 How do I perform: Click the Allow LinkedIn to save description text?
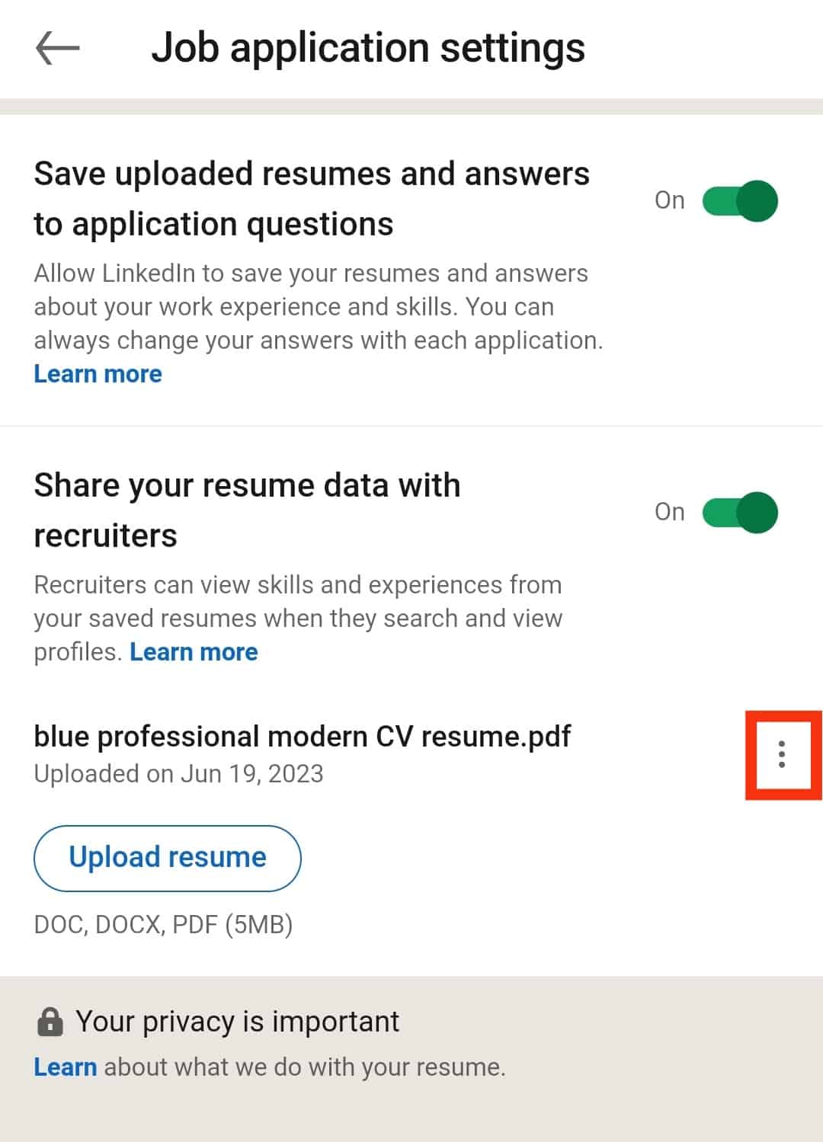coord(319,307)
